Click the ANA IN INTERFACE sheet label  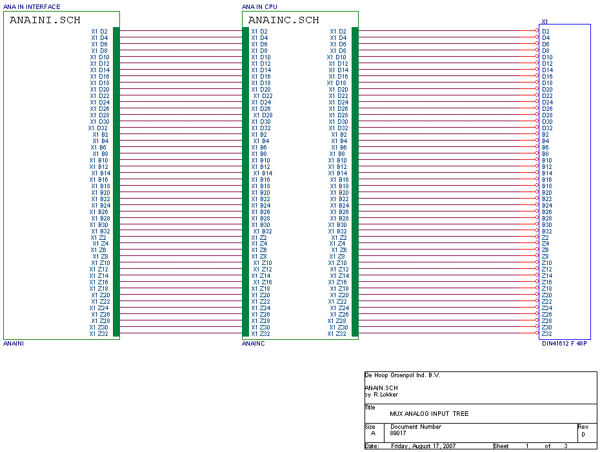click(x=32, y=6)
